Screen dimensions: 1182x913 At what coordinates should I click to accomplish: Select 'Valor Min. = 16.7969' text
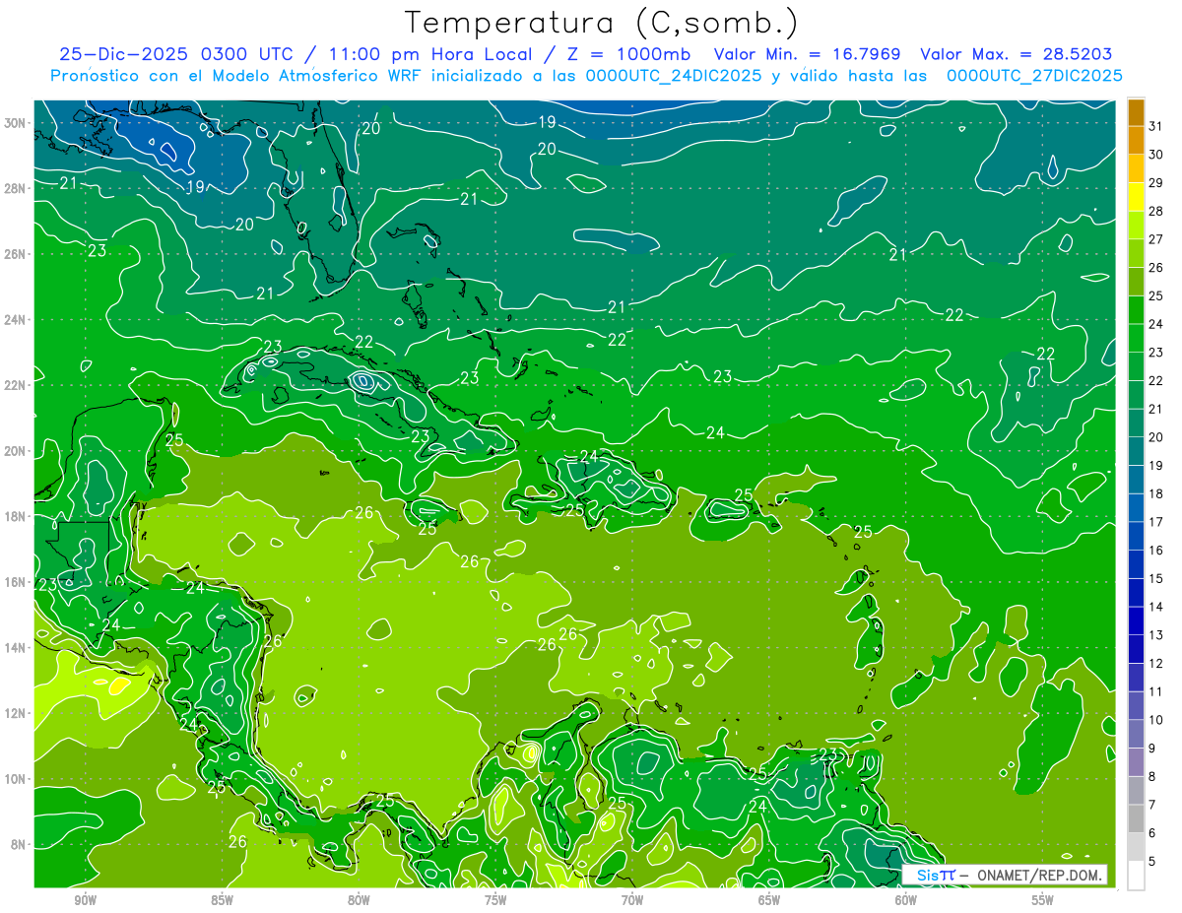[x=806, y=54]
